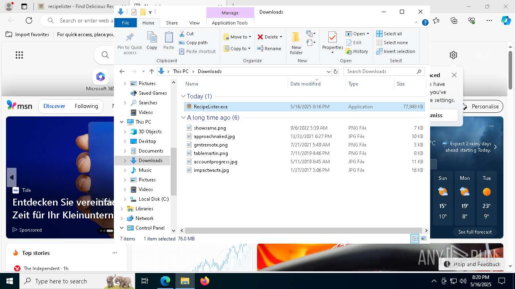Viewport: 515px width, 289px height.
Task: Open address bar history dropdown
Action: (x=328, y=71)
